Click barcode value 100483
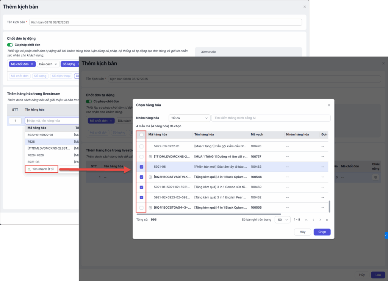388x281 pixels. click(x=256, y=167)
